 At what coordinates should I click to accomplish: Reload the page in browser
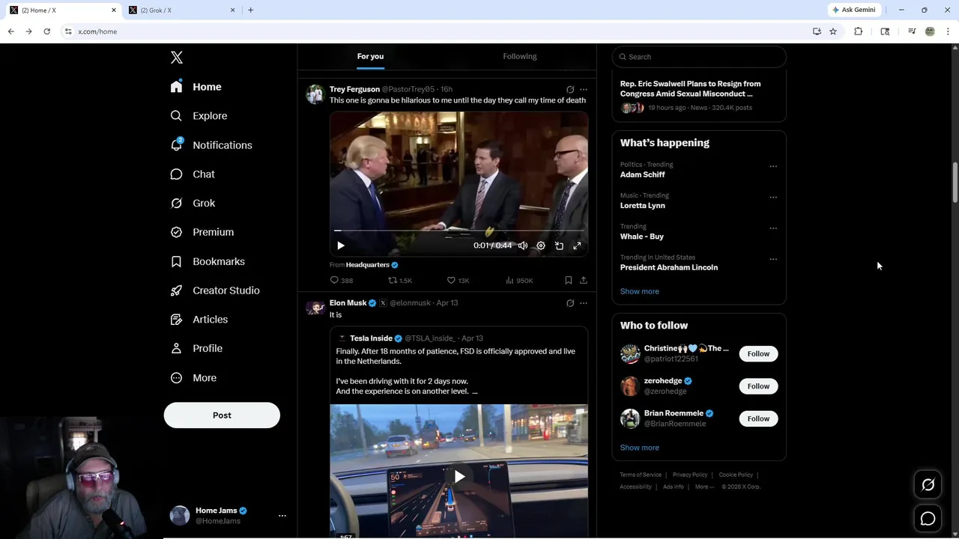(46, 31)
